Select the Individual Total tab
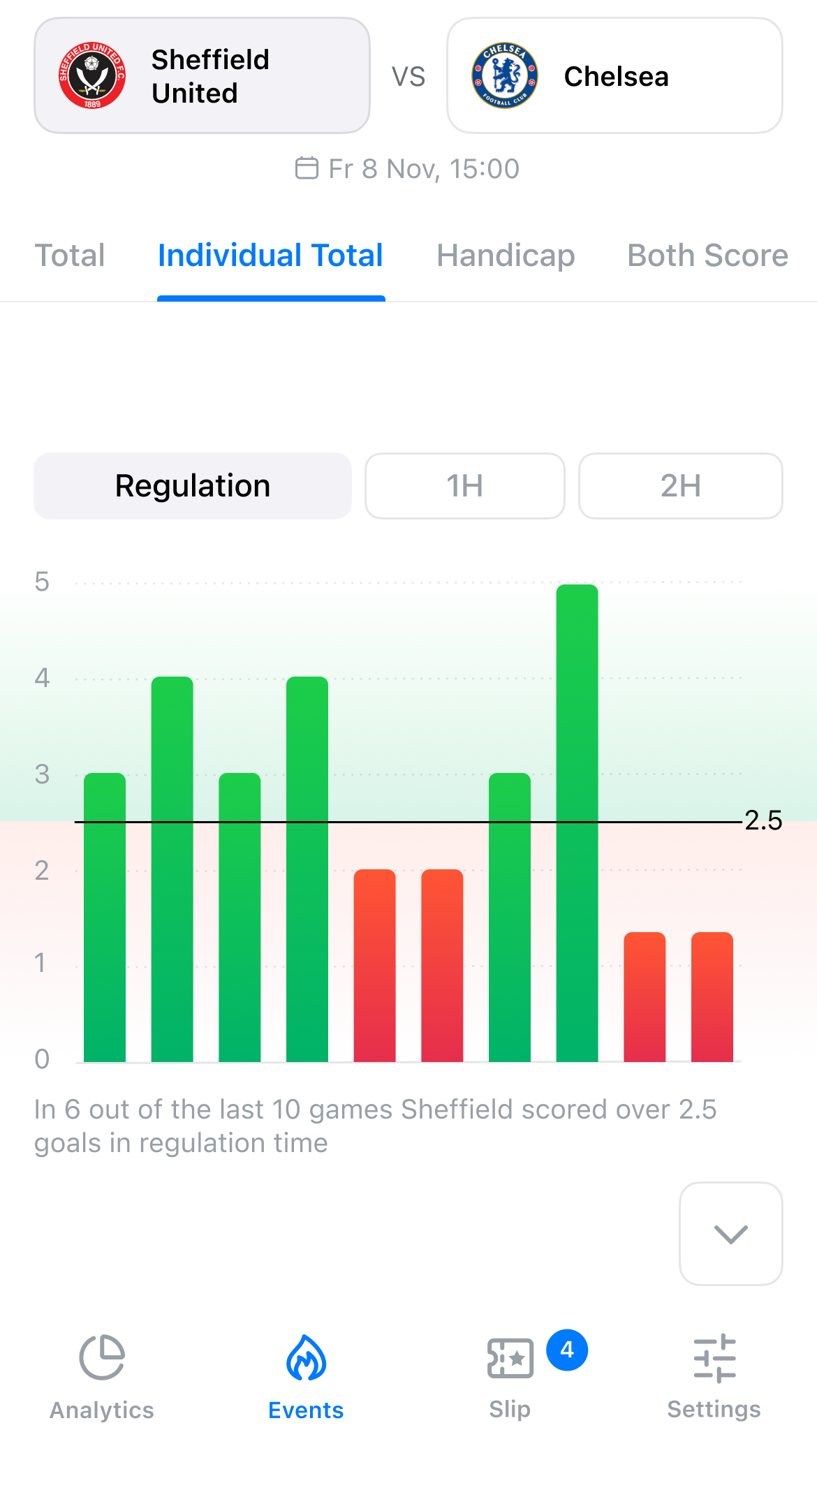817x1504 pixels. [271, 256]
